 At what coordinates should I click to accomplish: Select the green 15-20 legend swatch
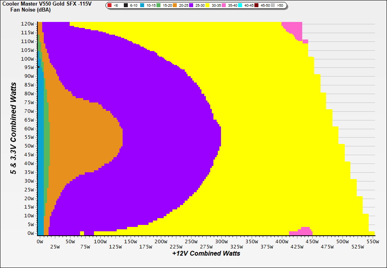pos(158,6)
